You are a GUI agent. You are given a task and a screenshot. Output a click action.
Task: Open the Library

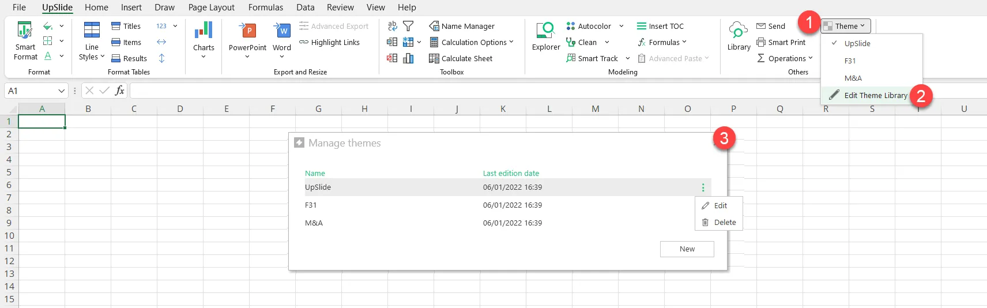click(x=739, y=36)
